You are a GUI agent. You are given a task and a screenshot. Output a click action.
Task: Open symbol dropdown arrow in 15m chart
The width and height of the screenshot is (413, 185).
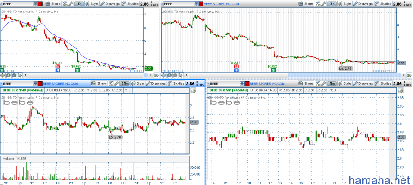36,83
